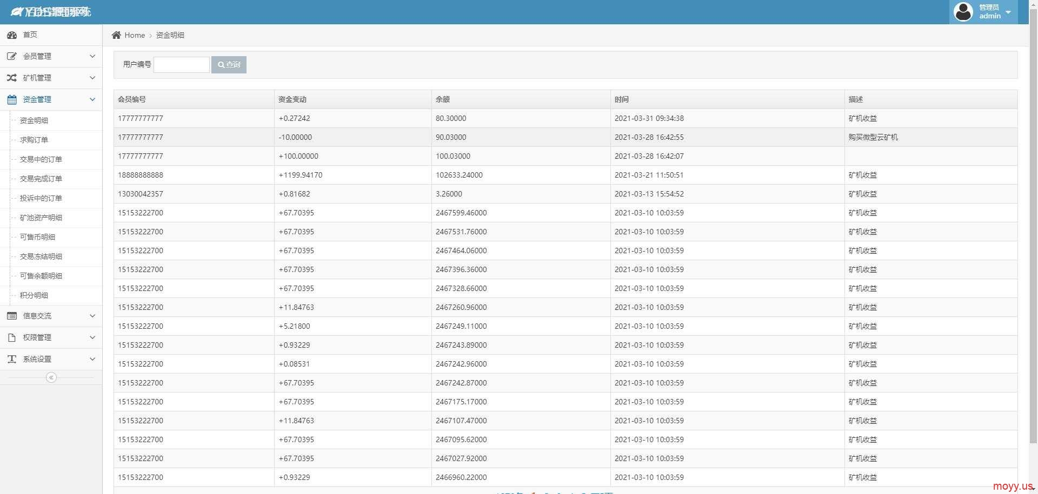Click the edit icon beside 会员管理

[11, 56]
